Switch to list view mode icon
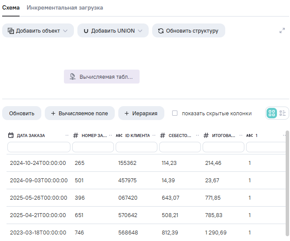 pyautogui.click(x=283, y=113)
